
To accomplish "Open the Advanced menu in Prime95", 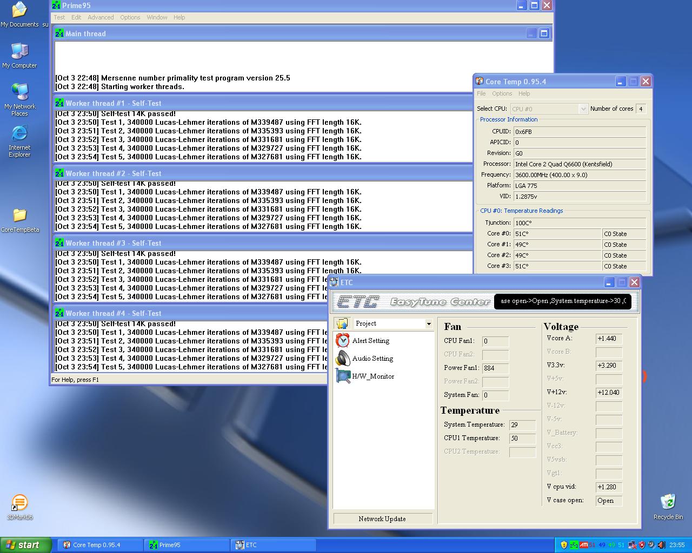I will pyautogui.click(x=101, y=17).
